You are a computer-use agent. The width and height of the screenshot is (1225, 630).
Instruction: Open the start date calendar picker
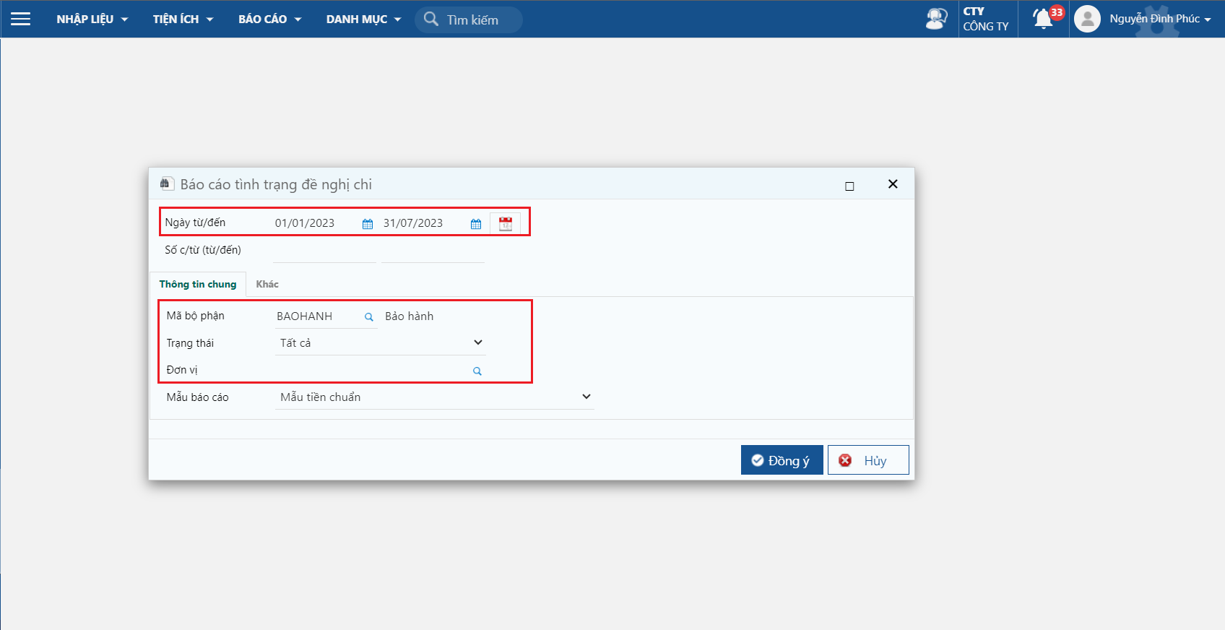point(368,224)
